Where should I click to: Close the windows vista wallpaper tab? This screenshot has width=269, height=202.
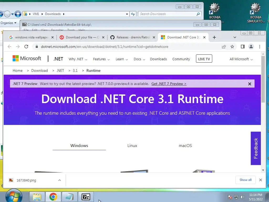click(x=53, y=37)
